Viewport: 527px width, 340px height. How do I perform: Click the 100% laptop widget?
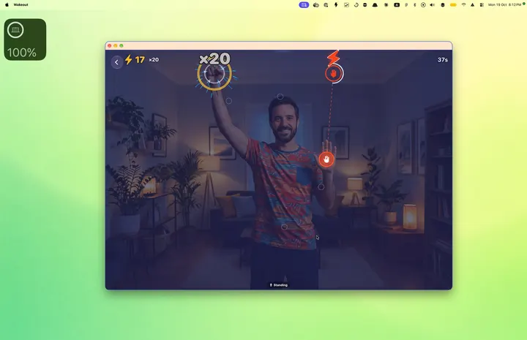pos(25,39)
